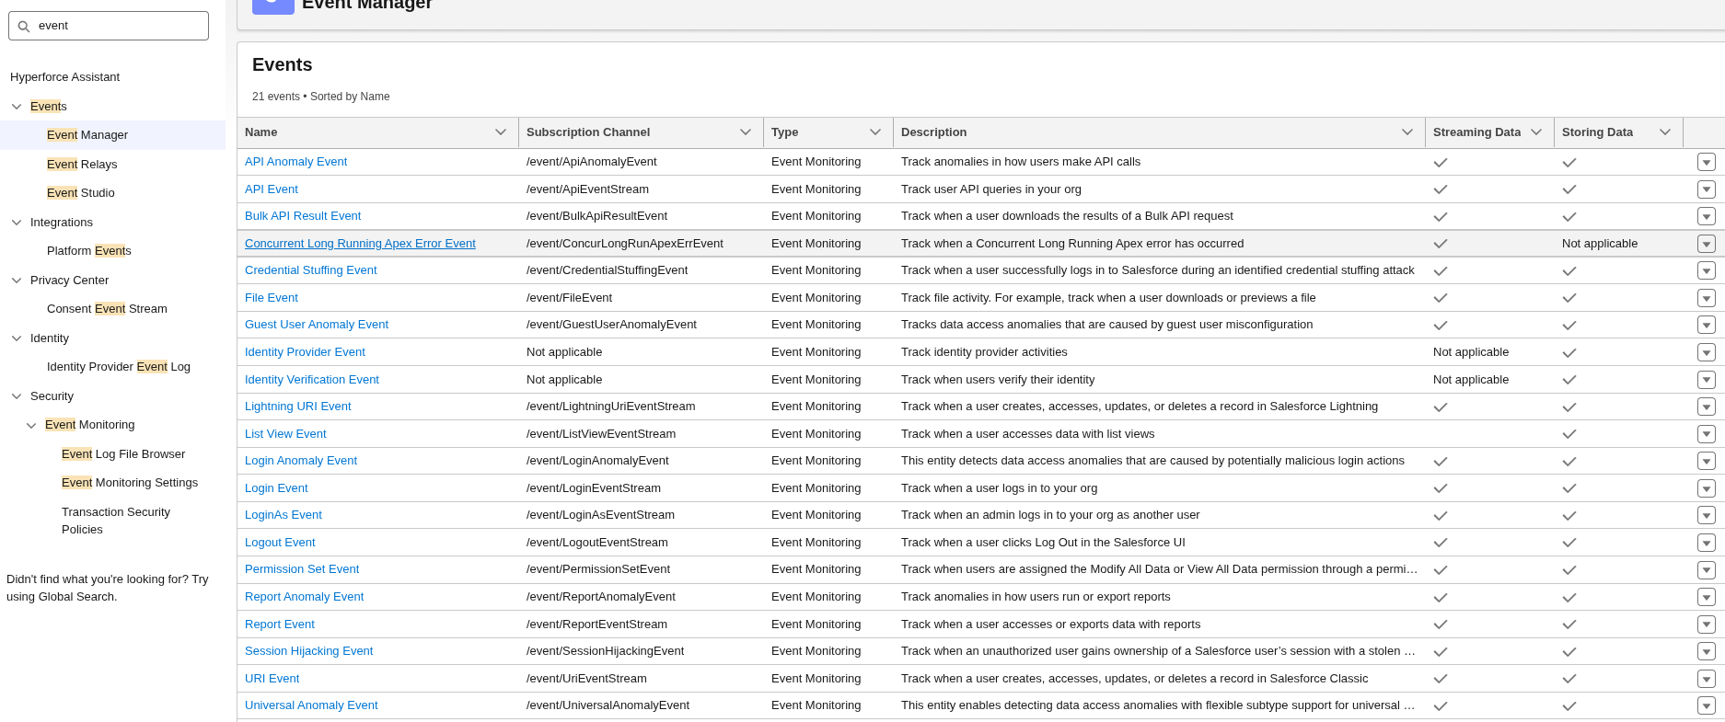This screenshot has width=1725, height=722.
Task: Sort by the Type column header
Action: [784, 132]
